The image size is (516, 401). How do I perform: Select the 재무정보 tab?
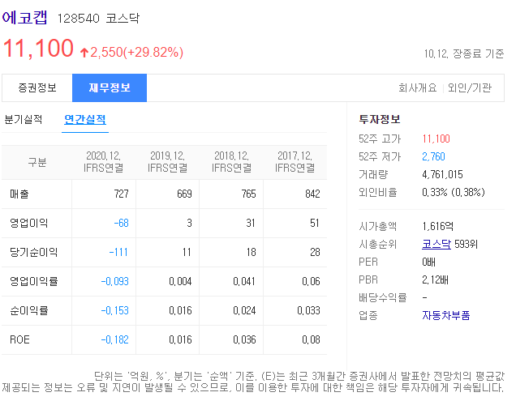[x=110, y=87]
